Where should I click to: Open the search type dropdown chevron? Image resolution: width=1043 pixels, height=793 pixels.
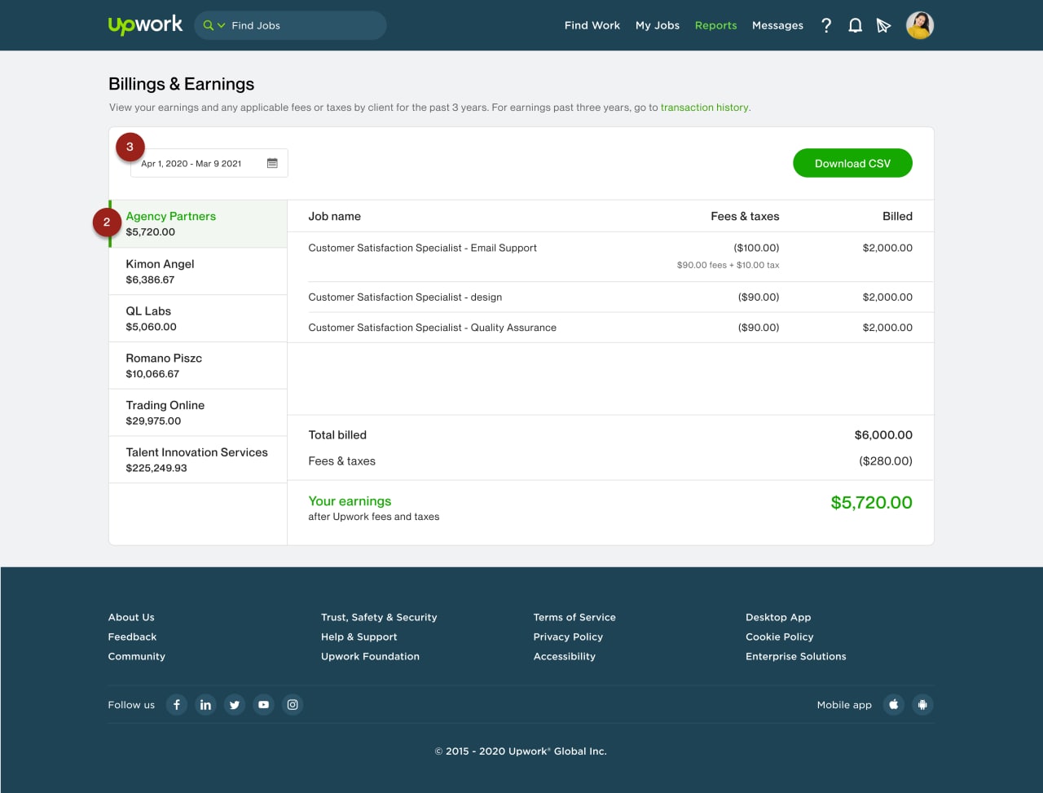pos(221,26)
